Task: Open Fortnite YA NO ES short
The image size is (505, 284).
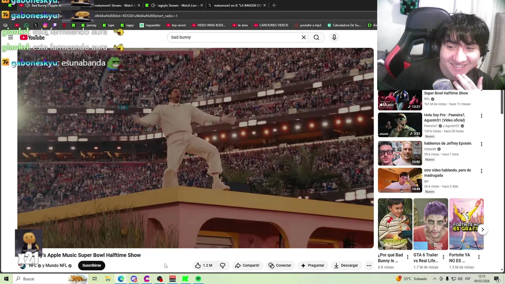Action: pos(466,224)
